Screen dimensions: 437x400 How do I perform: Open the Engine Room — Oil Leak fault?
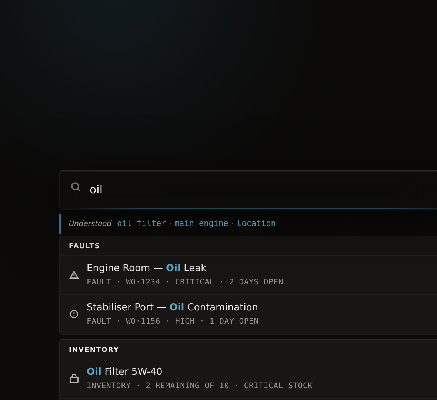147,267
